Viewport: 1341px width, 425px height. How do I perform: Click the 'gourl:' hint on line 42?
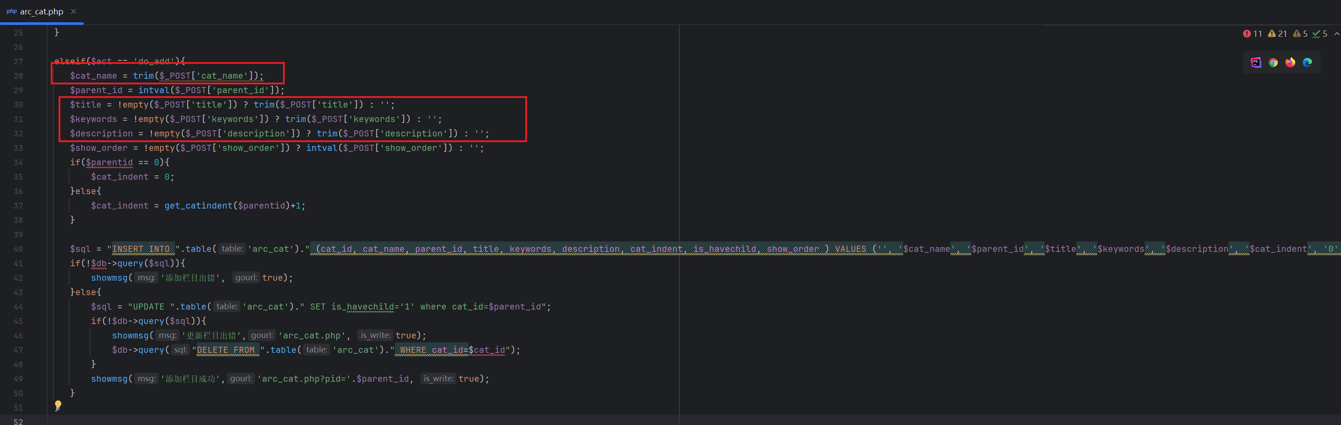[246, 278]
